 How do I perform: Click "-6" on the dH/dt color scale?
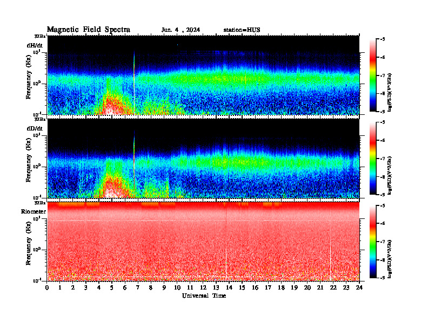pos(383,58)
